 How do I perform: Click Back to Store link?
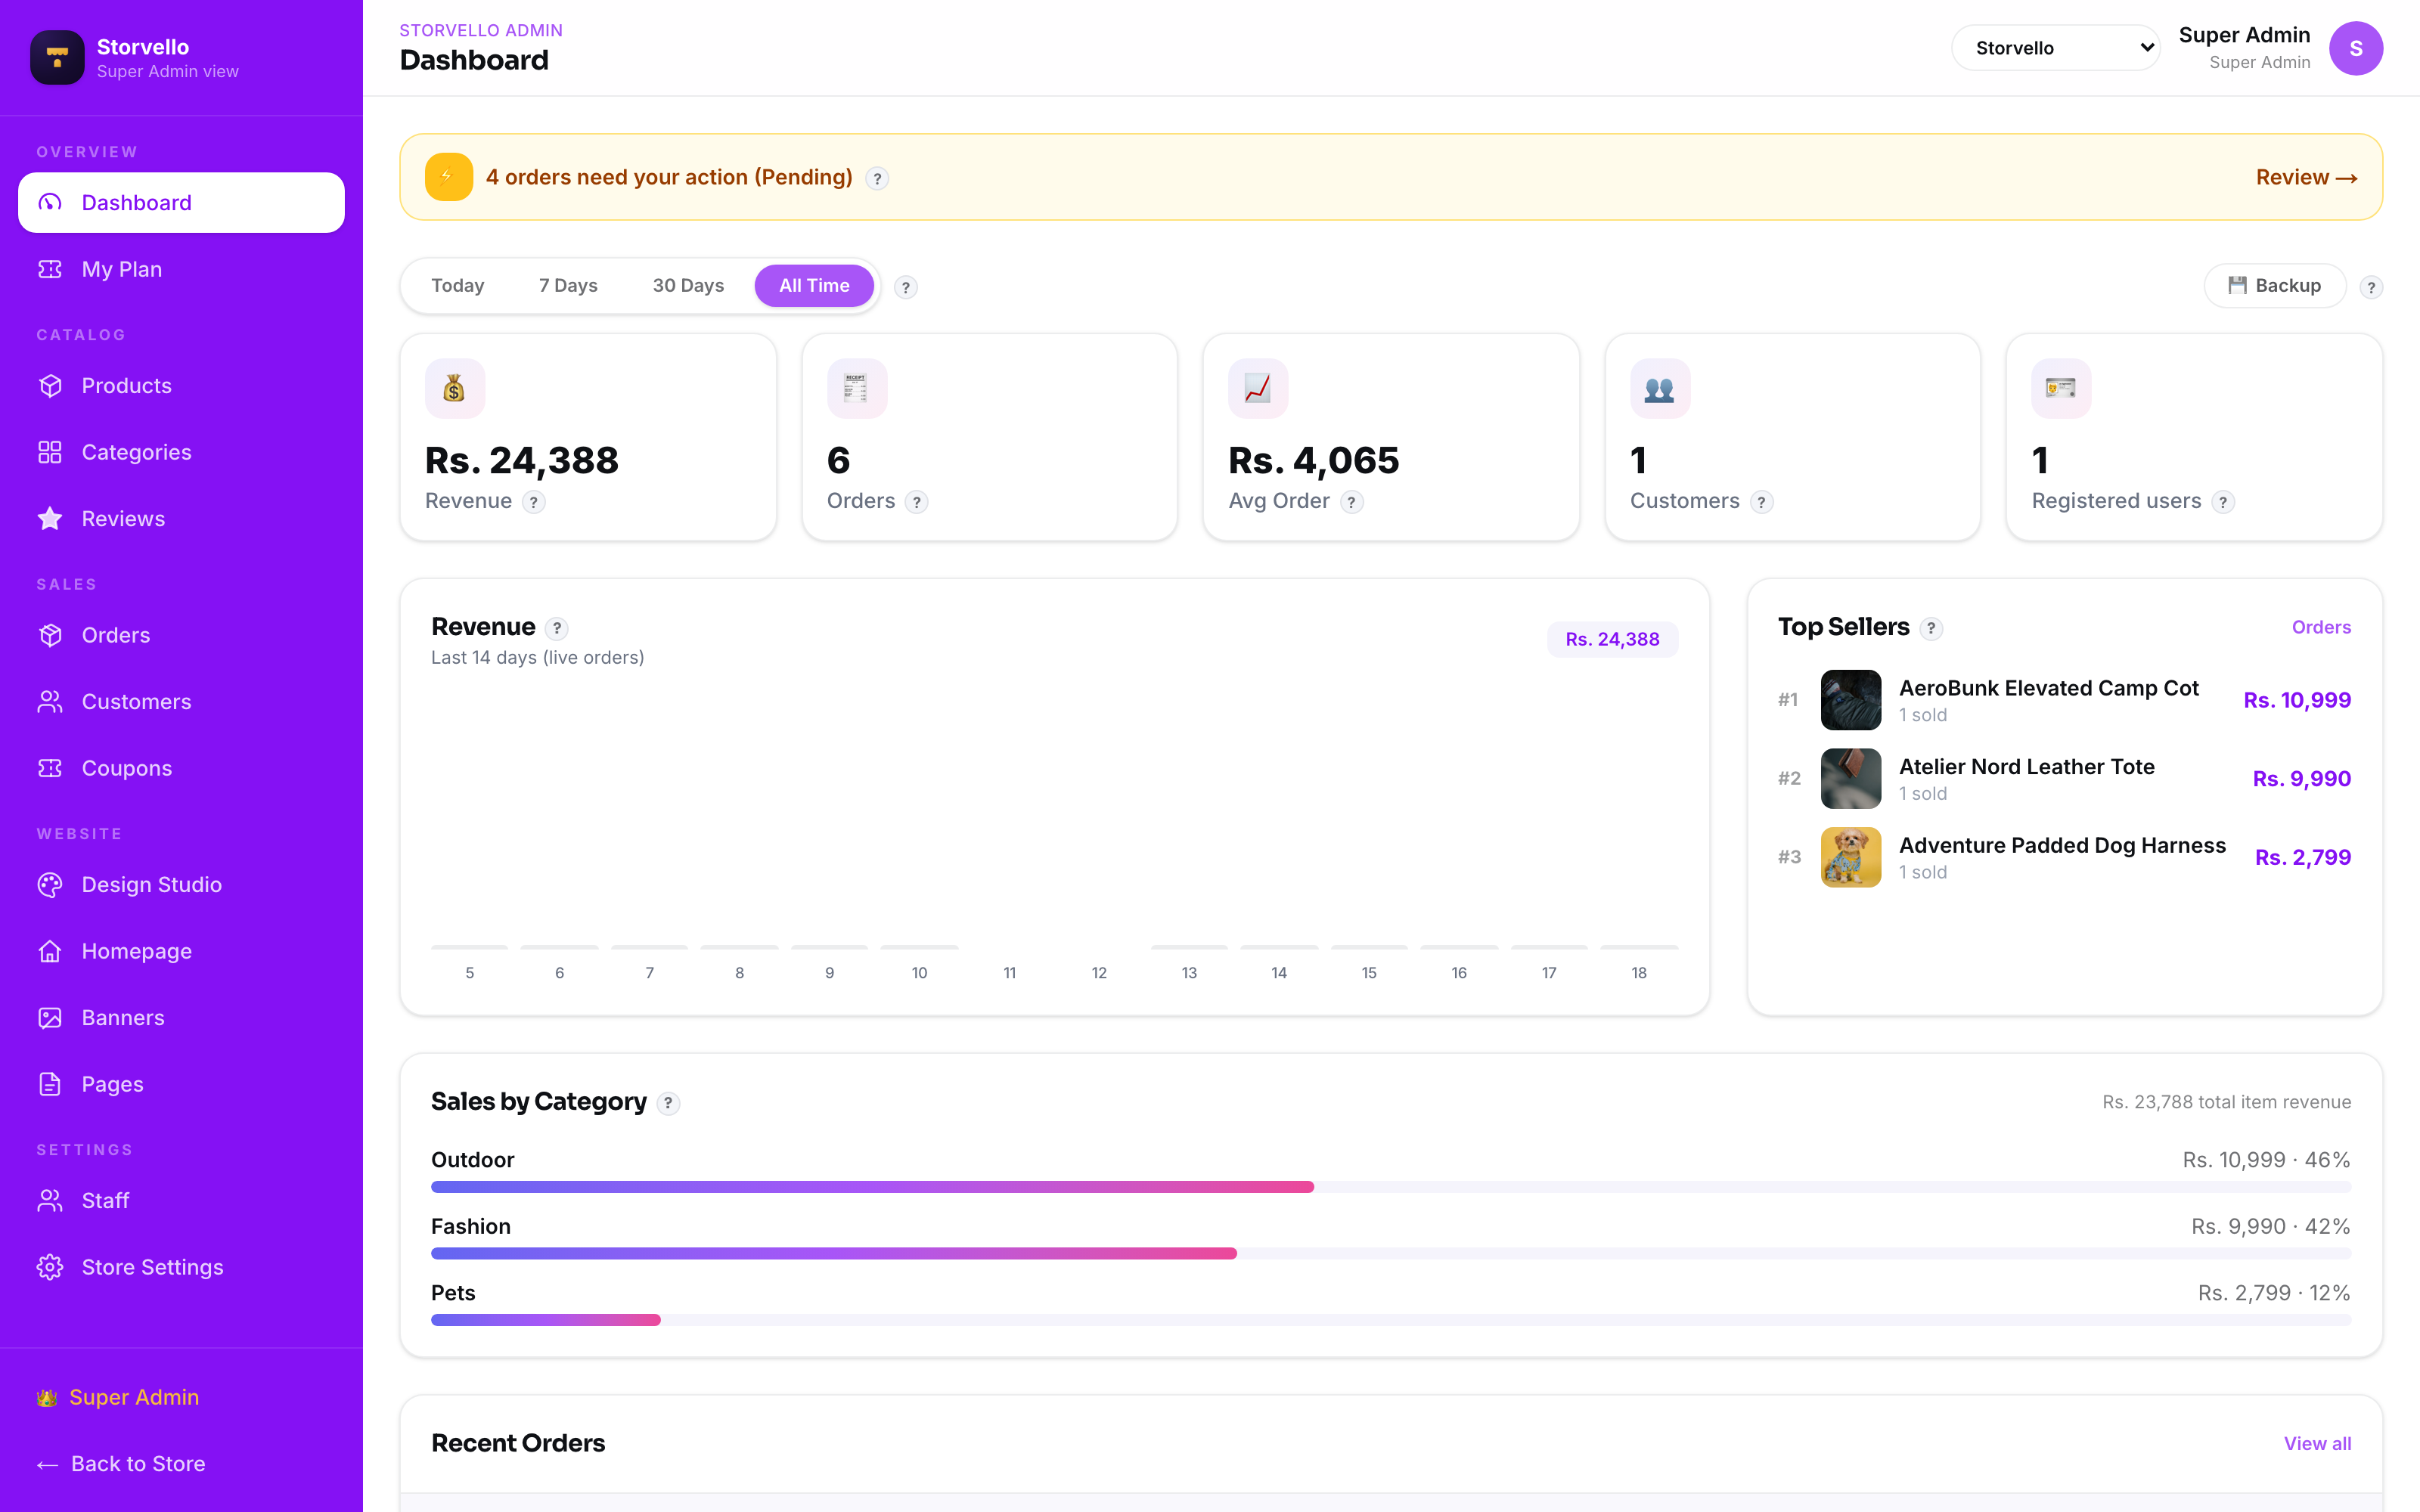click(121, 1464)
